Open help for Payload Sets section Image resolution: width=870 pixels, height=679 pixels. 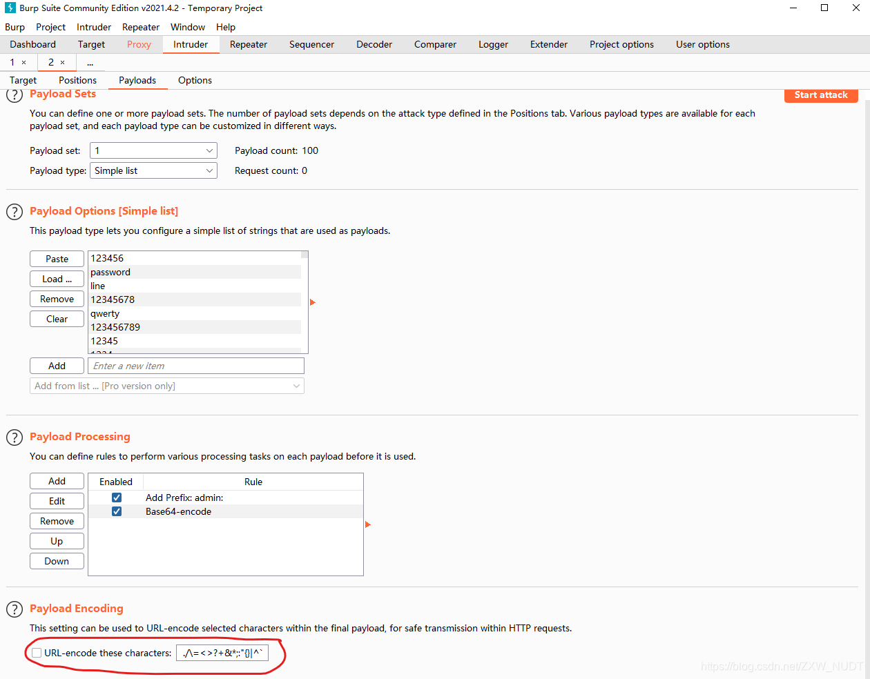[14, 95]
